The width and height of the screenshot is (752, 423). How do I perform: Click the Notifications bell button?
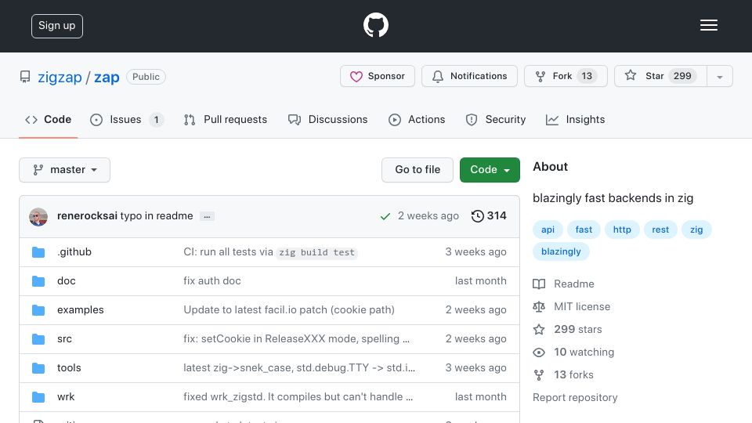[469, 76]
